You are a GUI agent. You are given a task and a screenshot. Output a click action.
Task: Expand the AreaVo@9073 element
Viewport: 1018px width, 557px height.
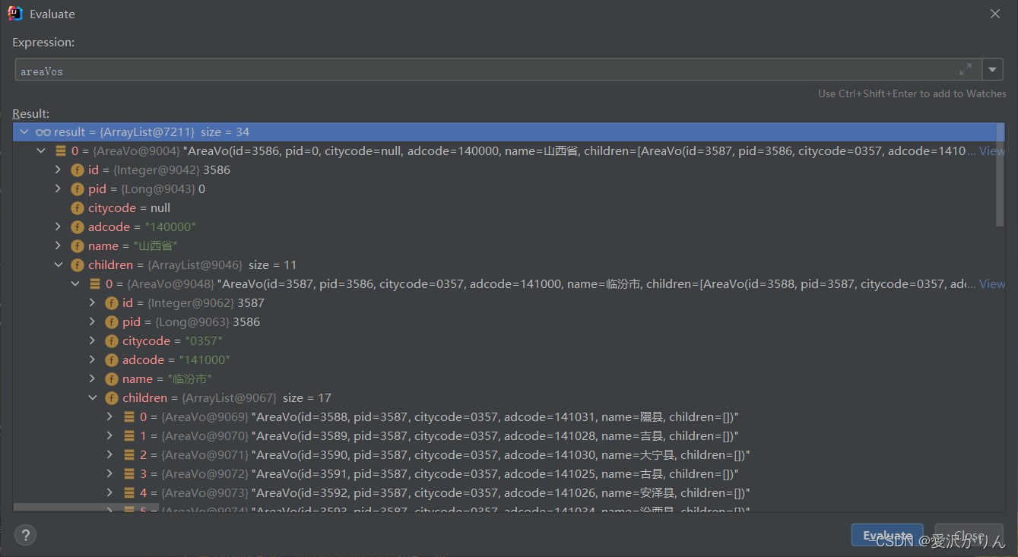(110, 493)
